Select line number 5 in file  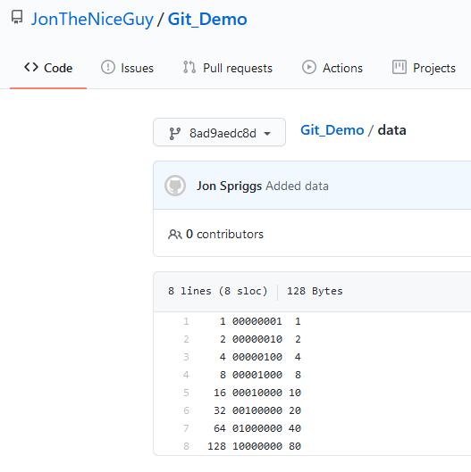187,393
